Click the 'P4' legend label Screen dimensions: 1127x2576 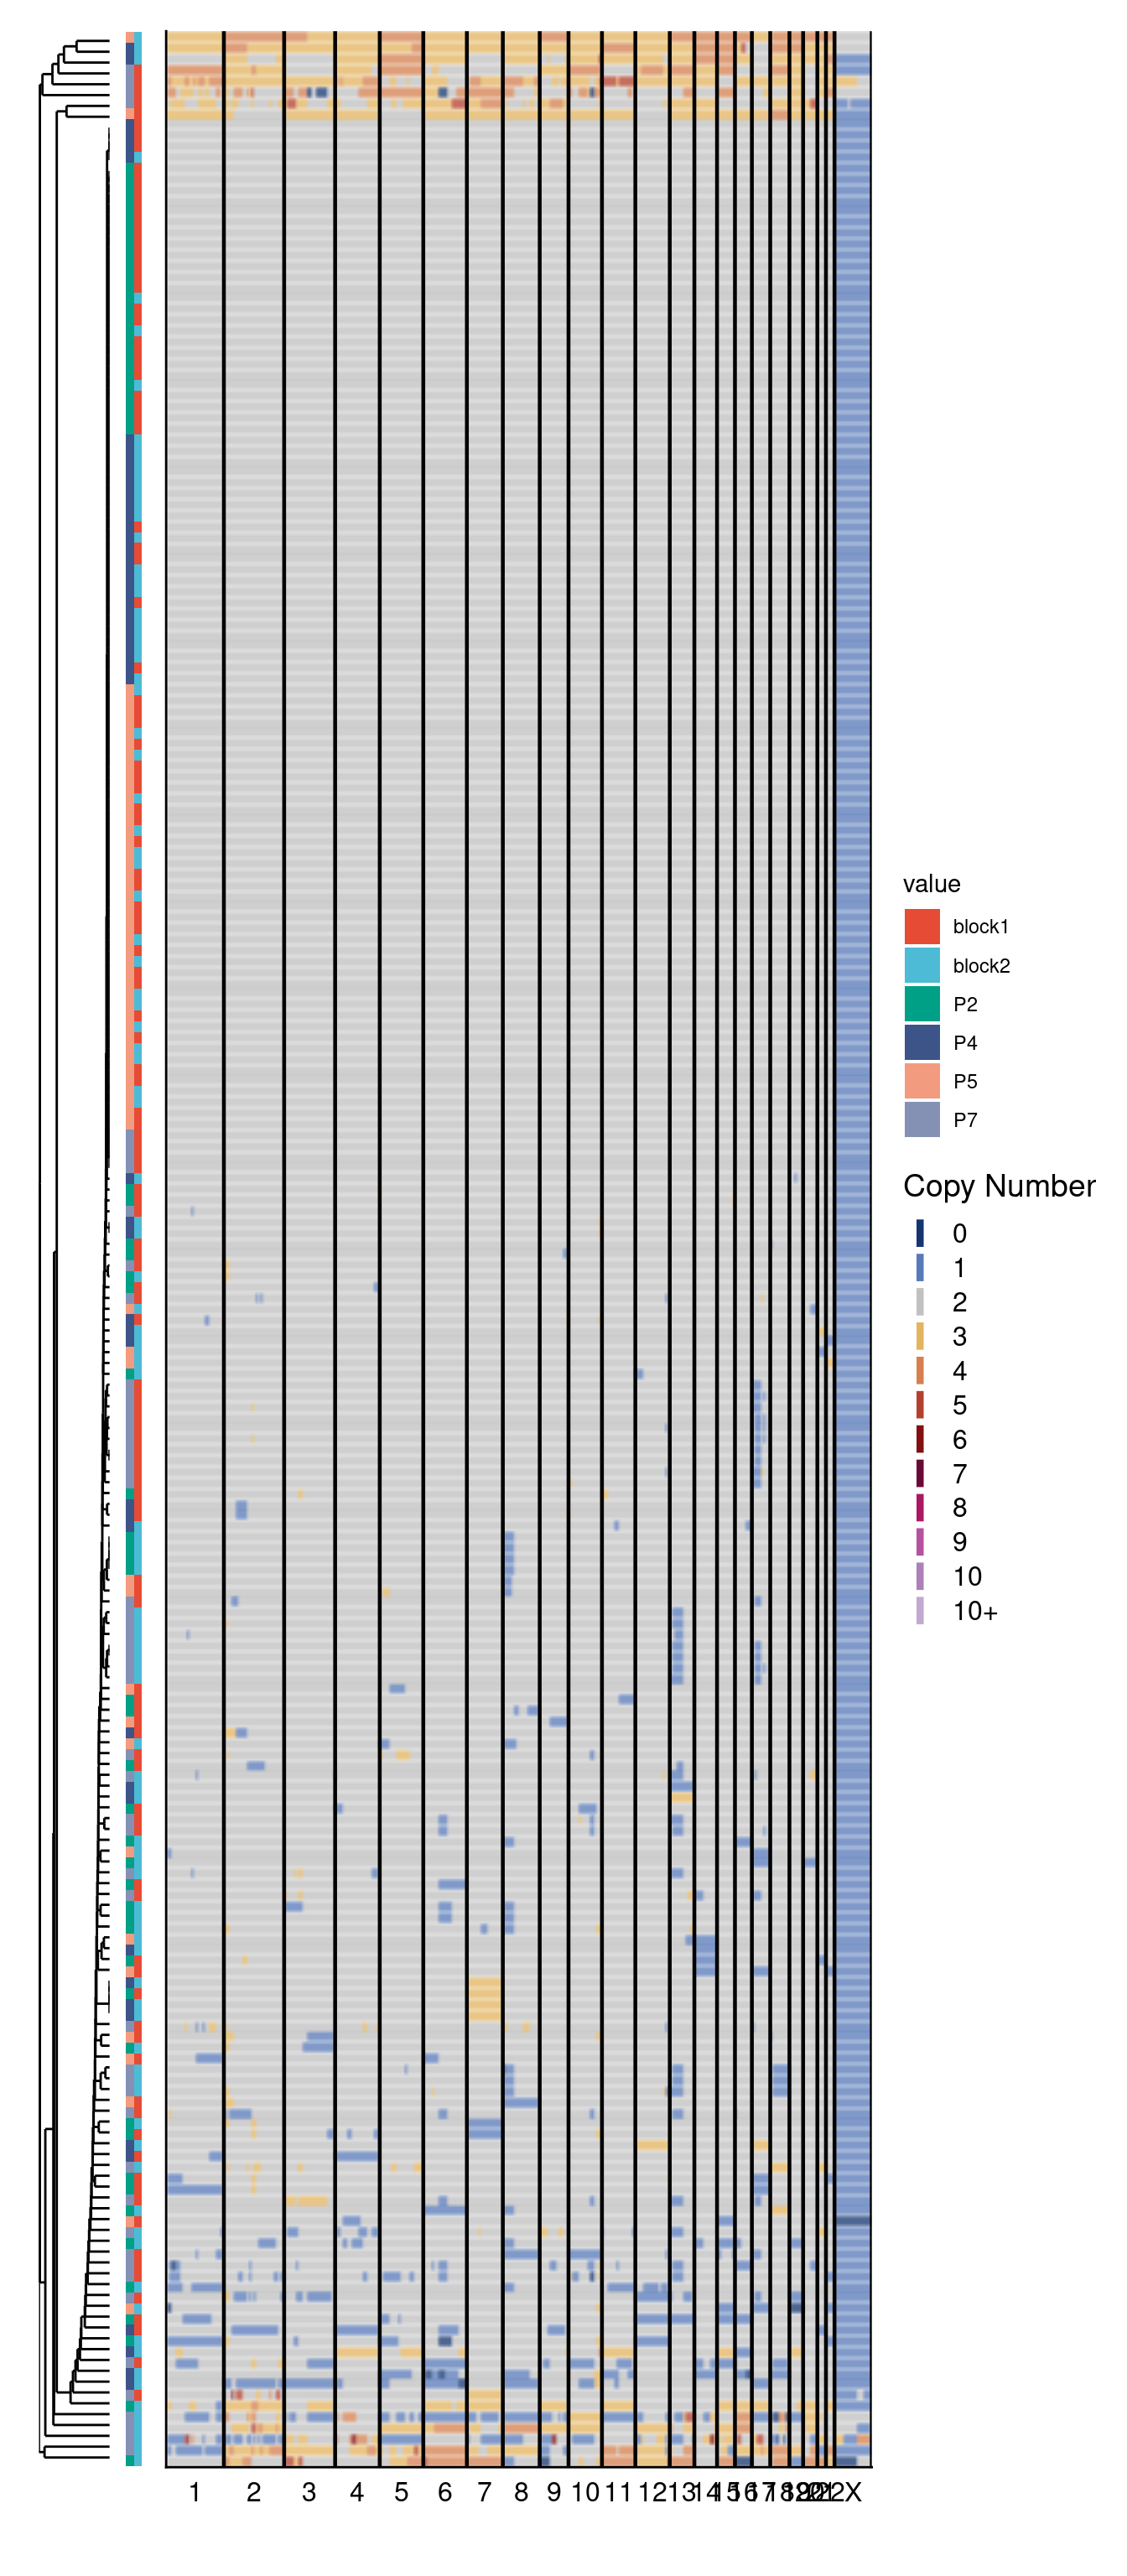tap(965, 1043)
